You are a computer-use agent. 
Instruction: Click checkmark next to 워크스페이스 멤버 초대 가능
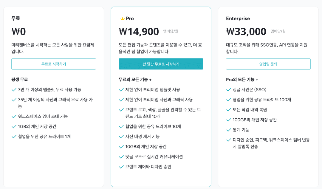14,116
